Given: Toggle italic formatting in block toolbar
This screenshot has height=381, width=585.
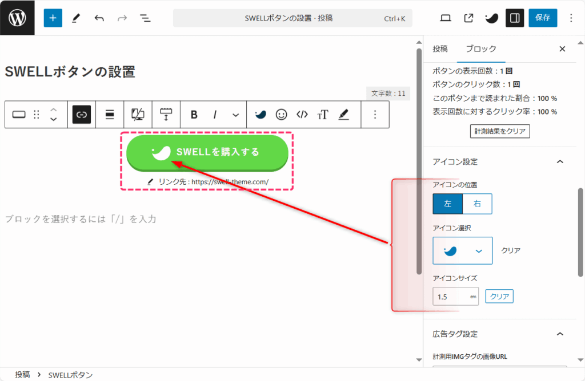Looking at the screenshot, I should [215, 115].
